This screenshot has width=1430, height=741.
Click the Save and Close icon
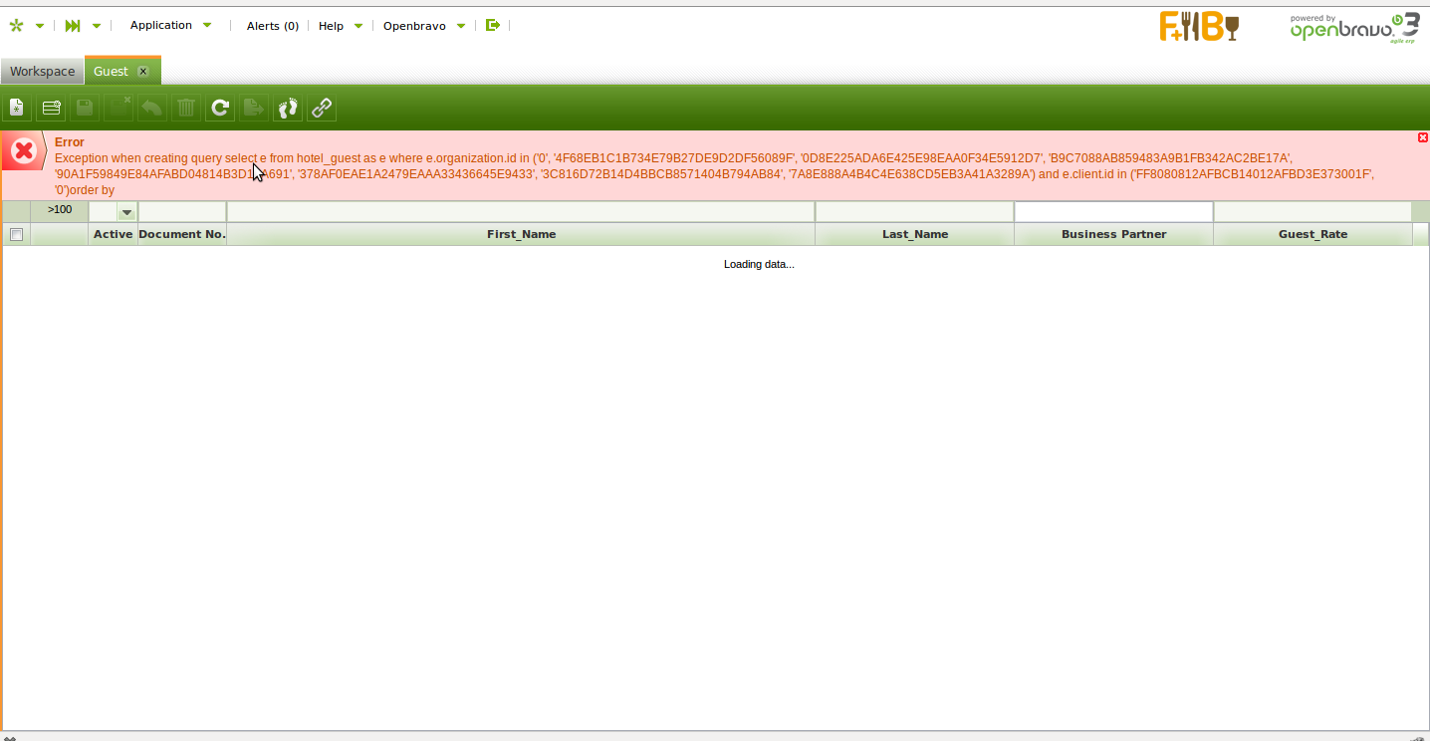tap(119, 108)
